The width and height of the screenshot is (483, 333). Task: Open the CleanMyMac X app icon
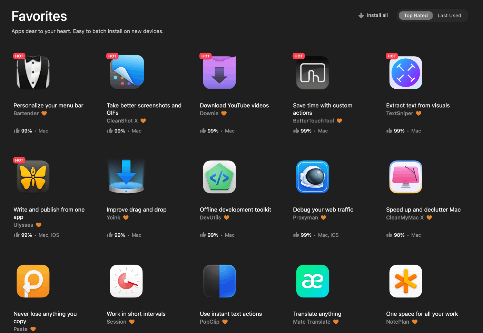pyautogui.click(x=406, y=177)
